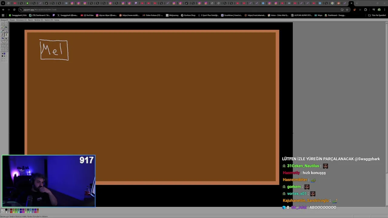
Task: Expand the Tüm Yer İşaretleri bookmarks folder
Action: (377, 15)
